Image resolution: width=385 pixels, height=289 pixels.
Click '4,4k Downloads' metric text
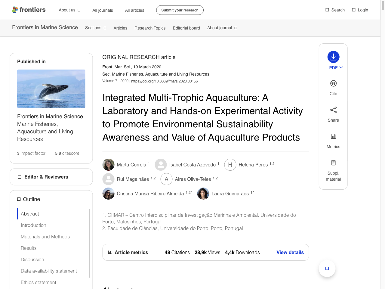pos(242,252)
